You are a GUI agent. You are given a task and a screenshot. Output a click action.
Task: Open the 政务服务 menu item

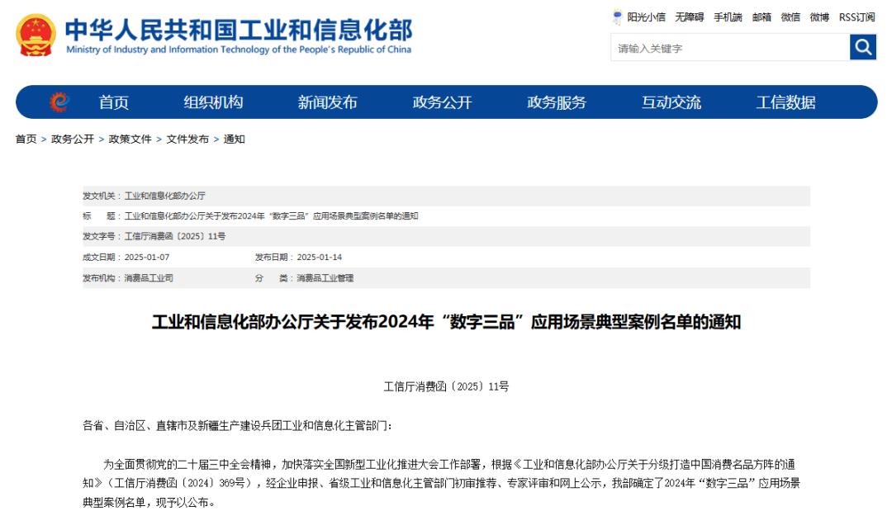[557, 102]
